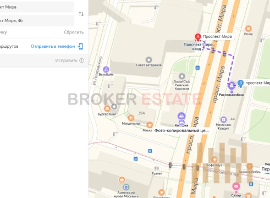Open the Россельхозбанк bank marker

[x=232, y=85]
